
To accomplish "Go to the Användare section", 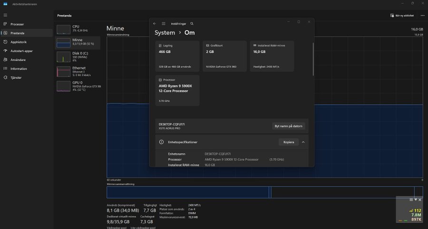I will click(x=18, y=60).
